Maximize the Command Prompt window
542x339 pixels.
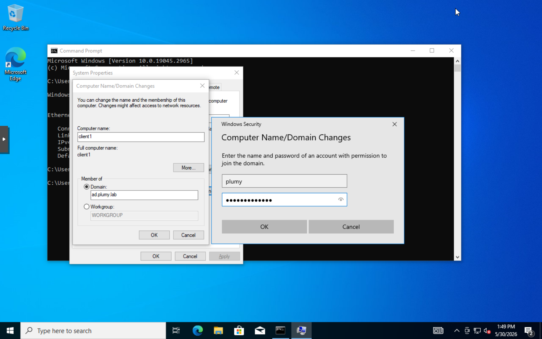(x=432, y=51)
